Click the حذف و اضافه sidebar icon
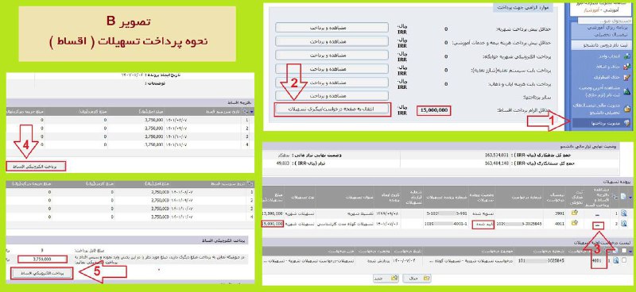This screenshot has height=292, width=636. 627,67
